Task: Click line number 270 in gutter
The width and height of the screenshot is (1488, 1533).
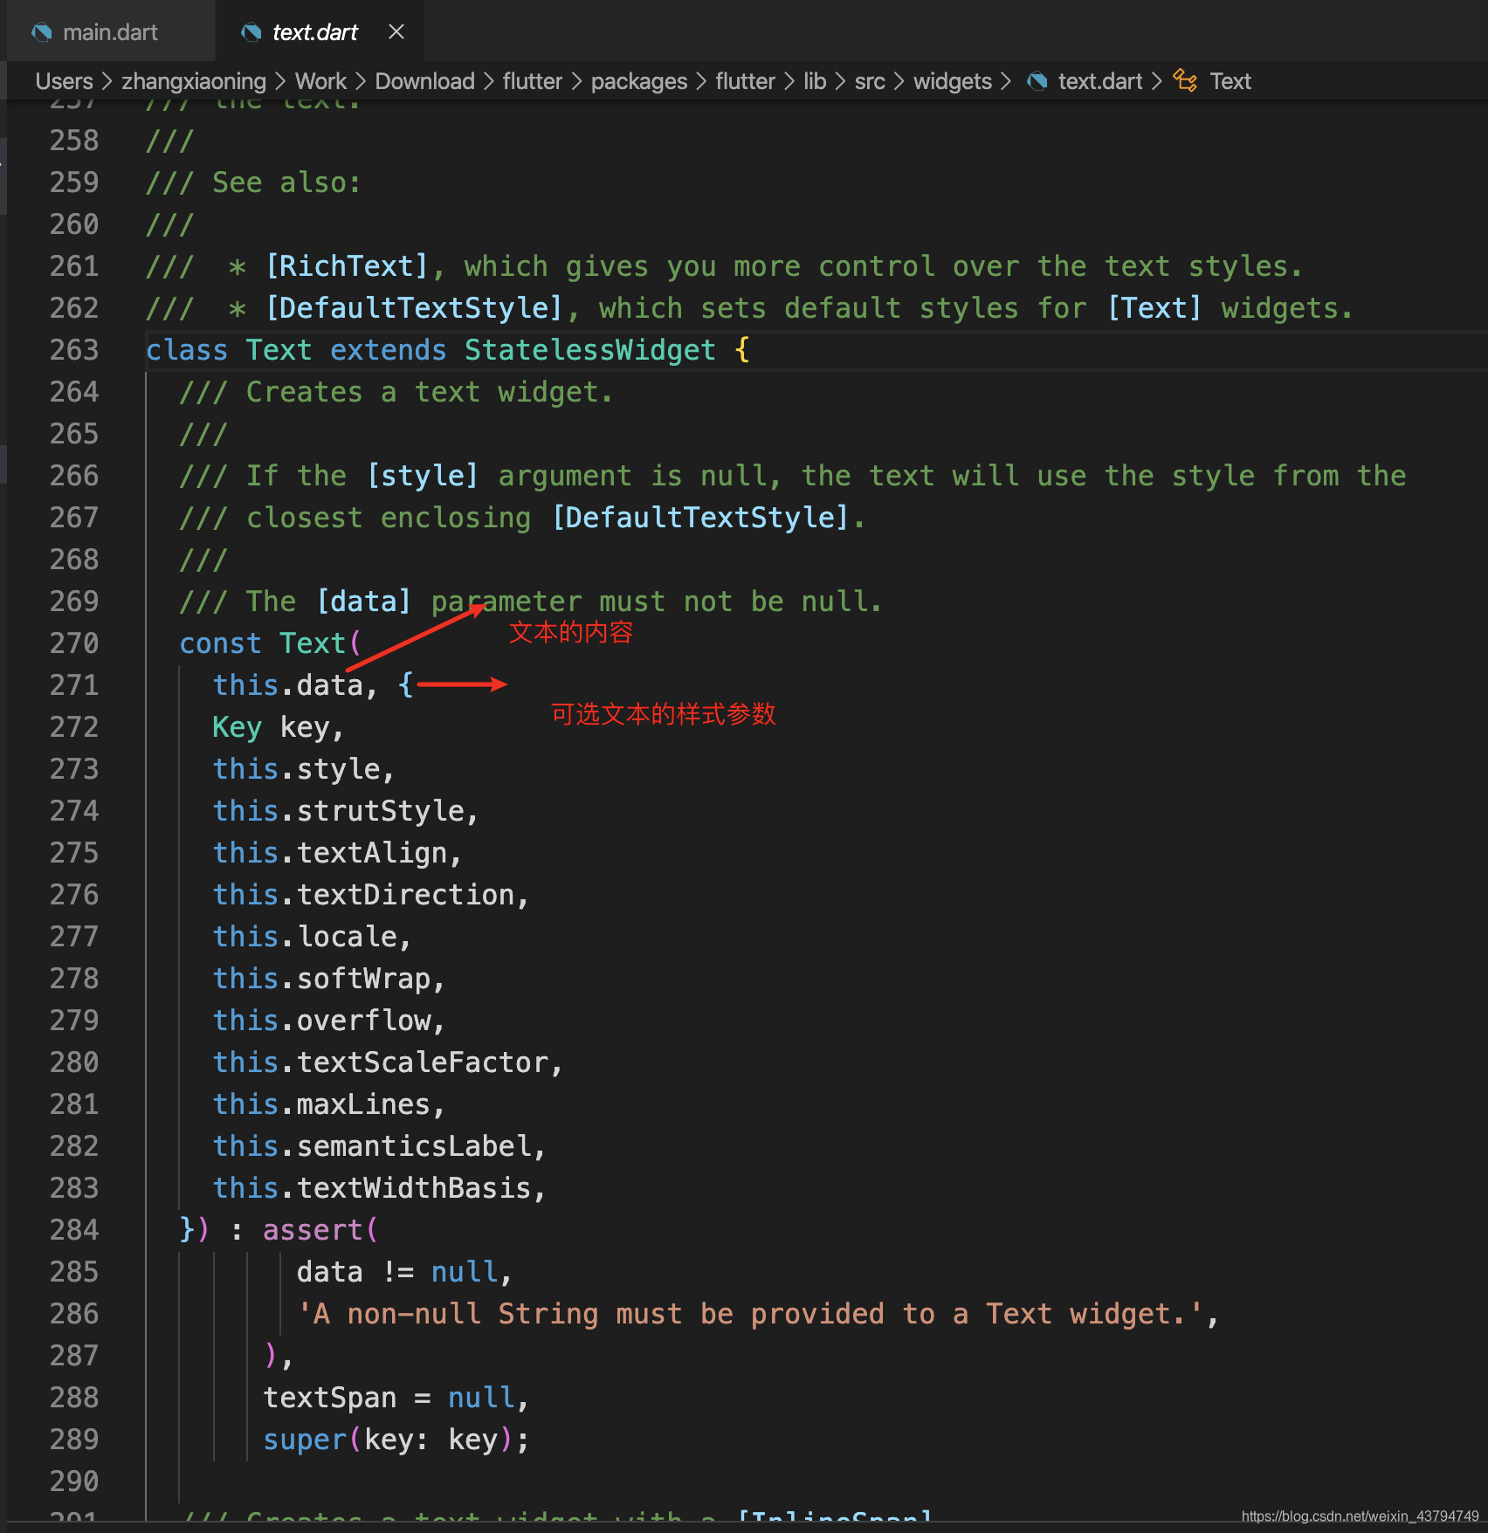Action: [x=74, y=643]
